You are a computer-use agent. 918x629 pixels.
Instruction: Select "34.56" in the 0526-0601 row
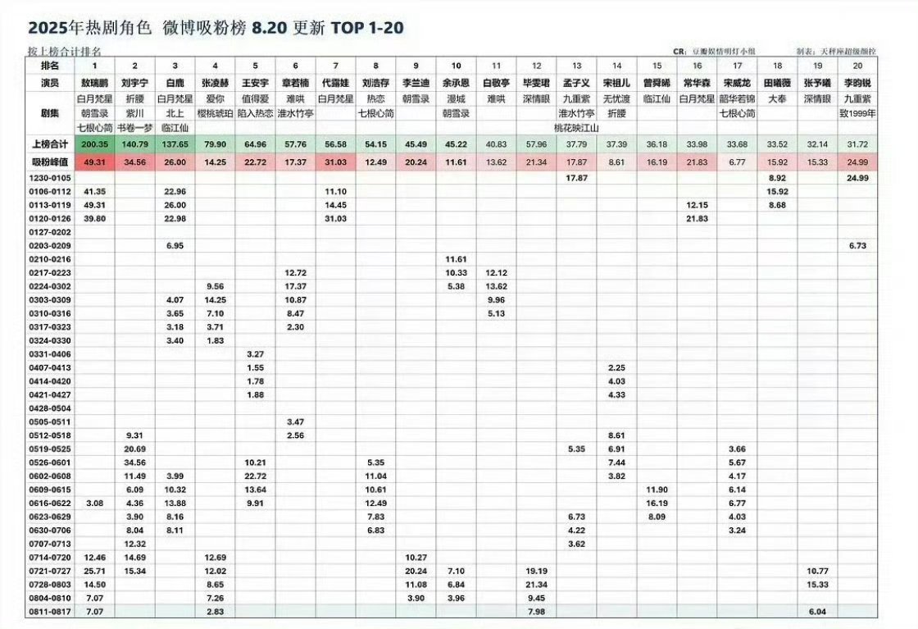click(134, 463)
